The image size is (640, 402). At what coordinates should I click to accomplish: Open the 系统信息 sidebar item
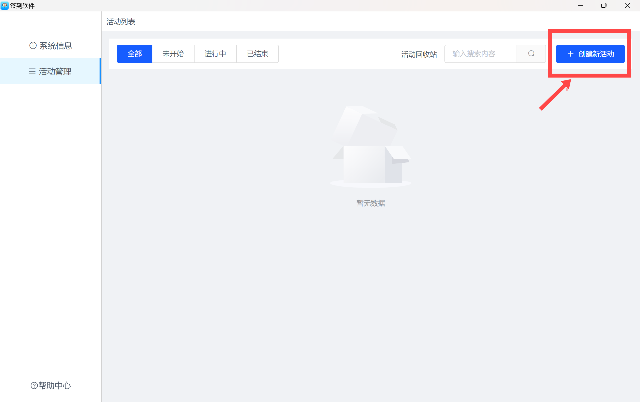pos(51,46)
